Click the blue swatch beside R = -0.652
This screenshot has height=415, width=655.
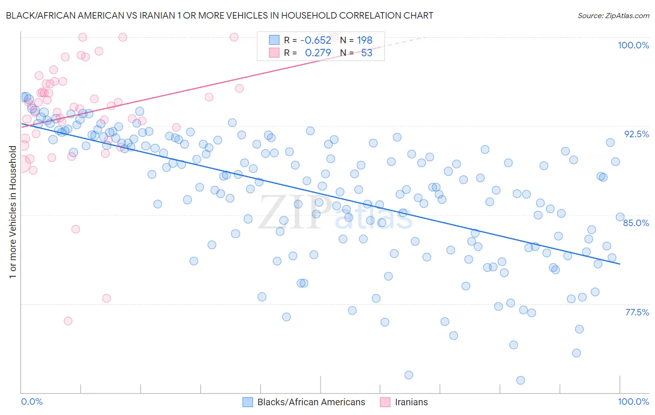pyautogui.click(x=274, y=40)
